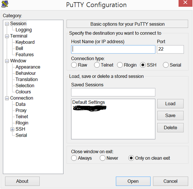This screenshot has width=193, height=189.
Task: Click the Load session button
Action: point(170,103)
